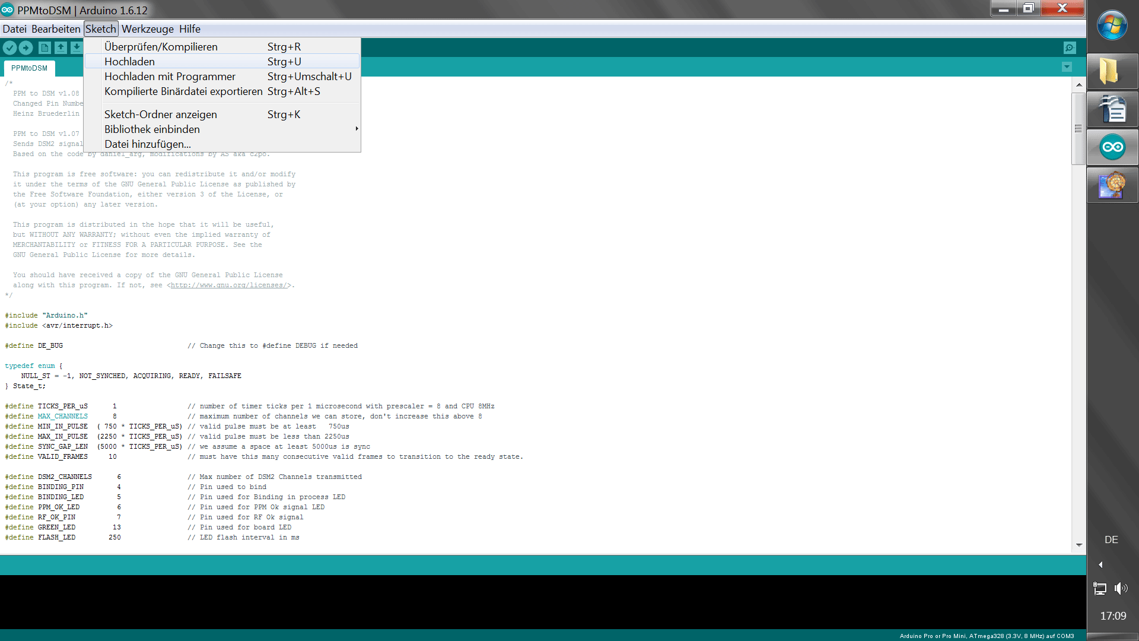
Task: Click the 17:09 clock
Action: [x=1113, y=616]
